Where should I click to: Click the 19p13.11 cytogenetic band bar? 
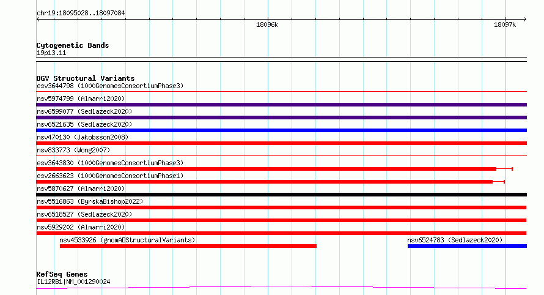[x=281, y=59]
